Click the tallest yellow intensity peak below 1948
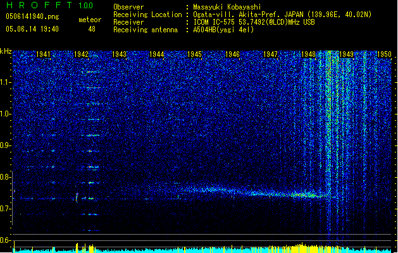This screenshot has width=398, height=253. click(x=302, y=247)
